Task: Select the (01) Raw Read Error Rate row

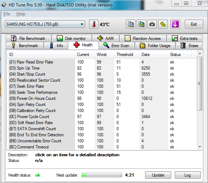Action: [x=102, y=62]
